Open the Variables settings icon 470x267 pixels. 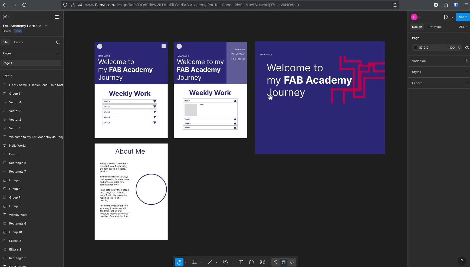point(467,61)
